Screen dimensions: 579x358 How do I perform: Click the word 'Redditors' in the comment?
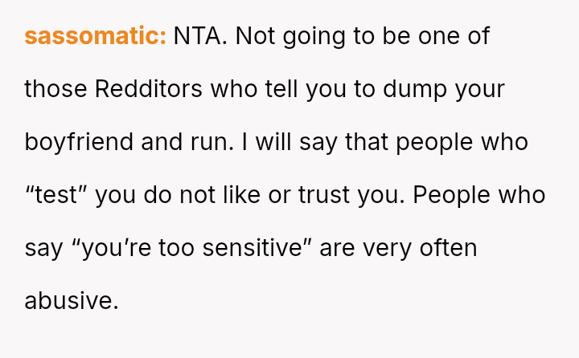point(149,89)
